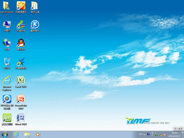This screenshot has width=184, height=138.
Task: Select the iQIYI video shortcut
Action: 7,118
